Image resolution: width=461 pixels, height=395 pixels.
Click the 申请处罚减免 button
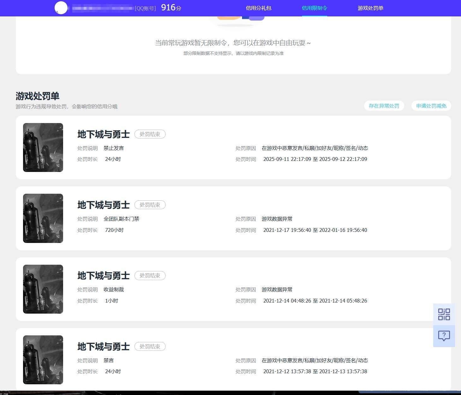(431, 106)
